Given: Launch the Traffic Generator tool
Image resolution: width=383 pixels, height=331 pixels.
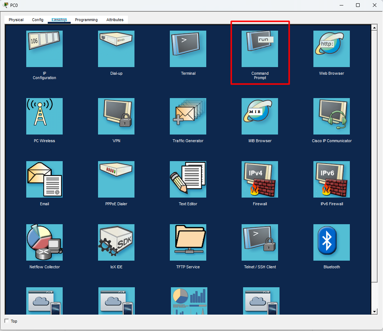Looking at the screenshot, I should 188,116.
